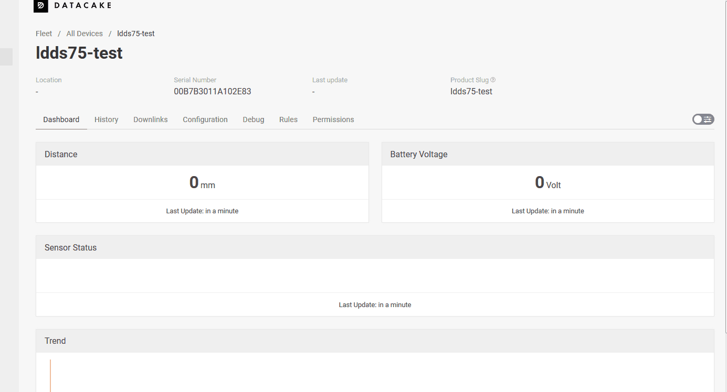This screenshot has width=727, height=392.
Task: Select the Debug tab
Action: 254,119
